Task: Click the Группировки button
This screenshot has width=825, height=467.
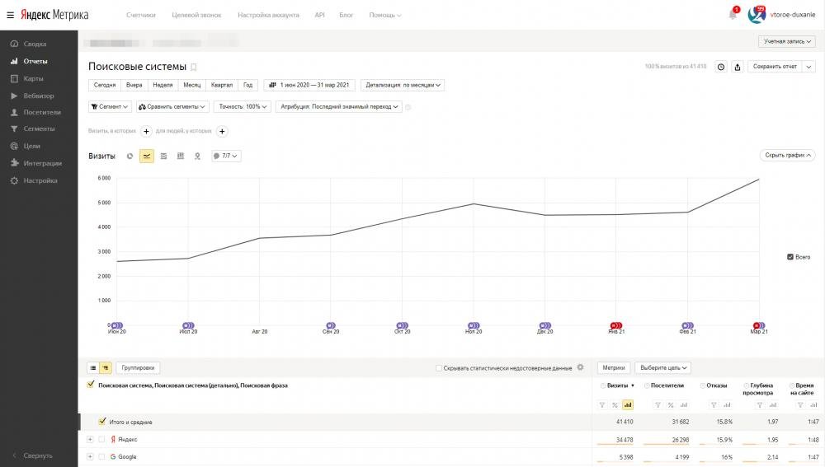Action: pos(138,368)
